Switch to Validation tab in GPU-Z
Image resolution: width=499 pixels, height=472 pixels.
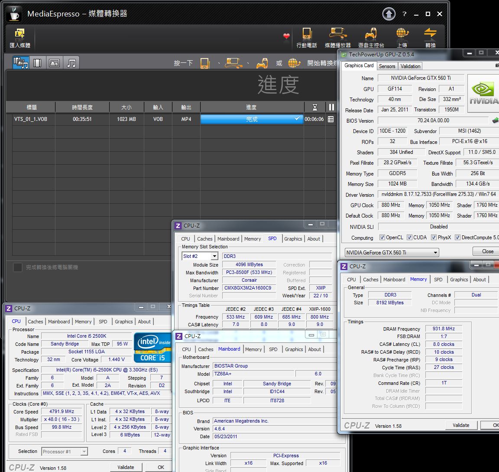[410, 66]
